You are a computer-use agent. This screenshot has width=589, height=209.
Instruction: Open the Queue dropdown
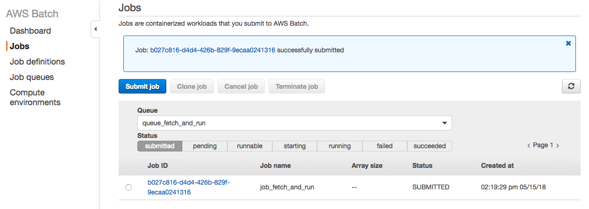click(x=294, y=123)
